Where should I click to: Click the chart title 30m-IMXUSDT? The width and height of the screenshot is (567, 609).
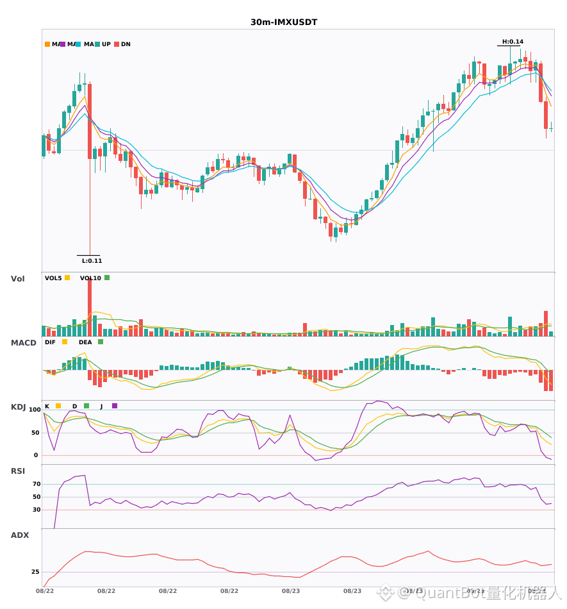pos(284,22)
